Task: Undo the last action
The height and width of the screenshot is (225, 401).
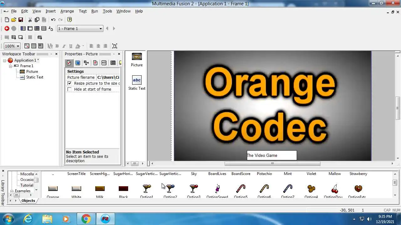Action: coord(53,20)
